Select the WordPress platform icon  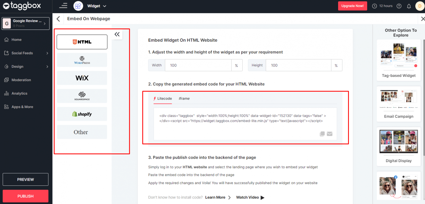pos(82,60)
